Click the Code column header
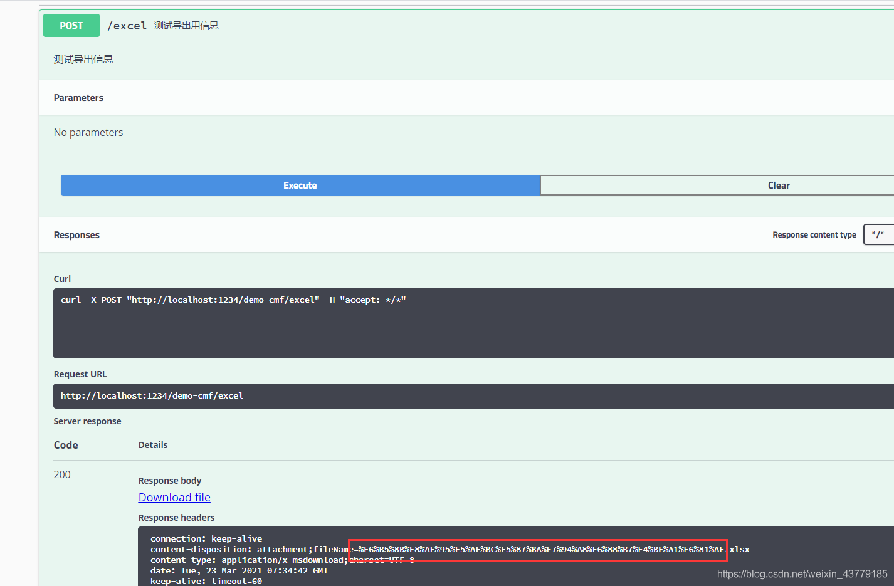 66,445
